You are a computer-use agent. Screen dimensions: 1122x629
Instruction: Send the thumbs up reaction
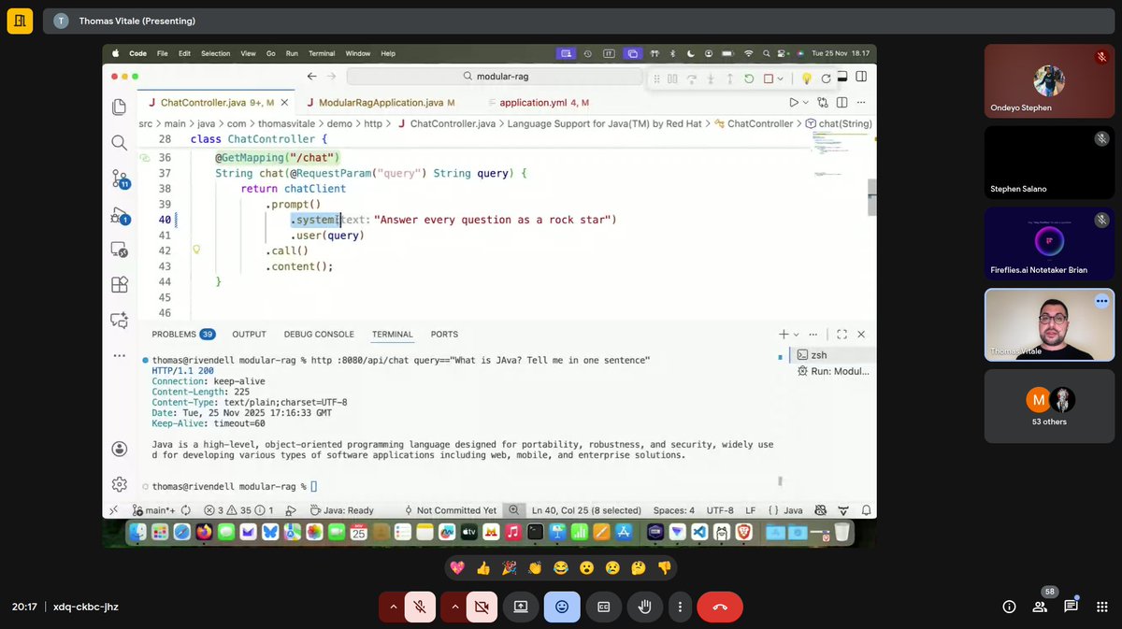tap(483, 567)
